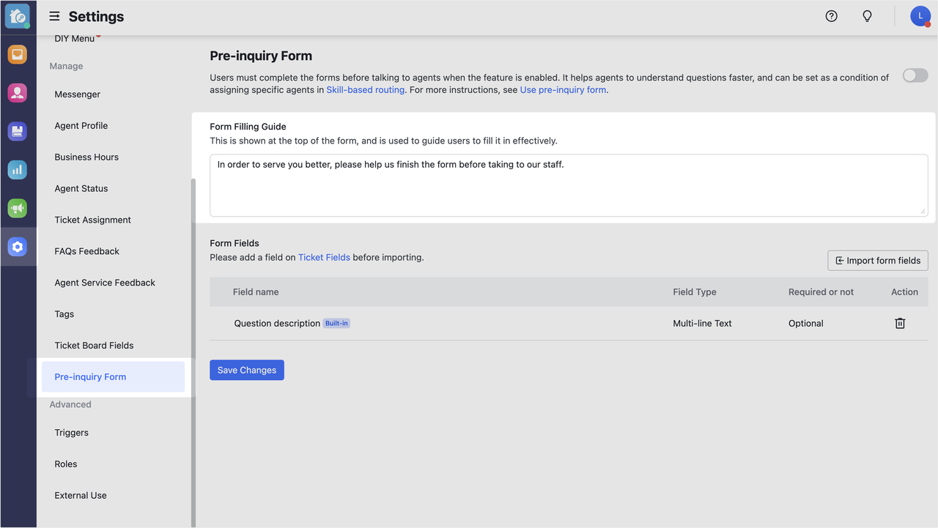Screen dimensions: 938x528
Task: Click the Optional value in Required column
Action: point(806,324)
